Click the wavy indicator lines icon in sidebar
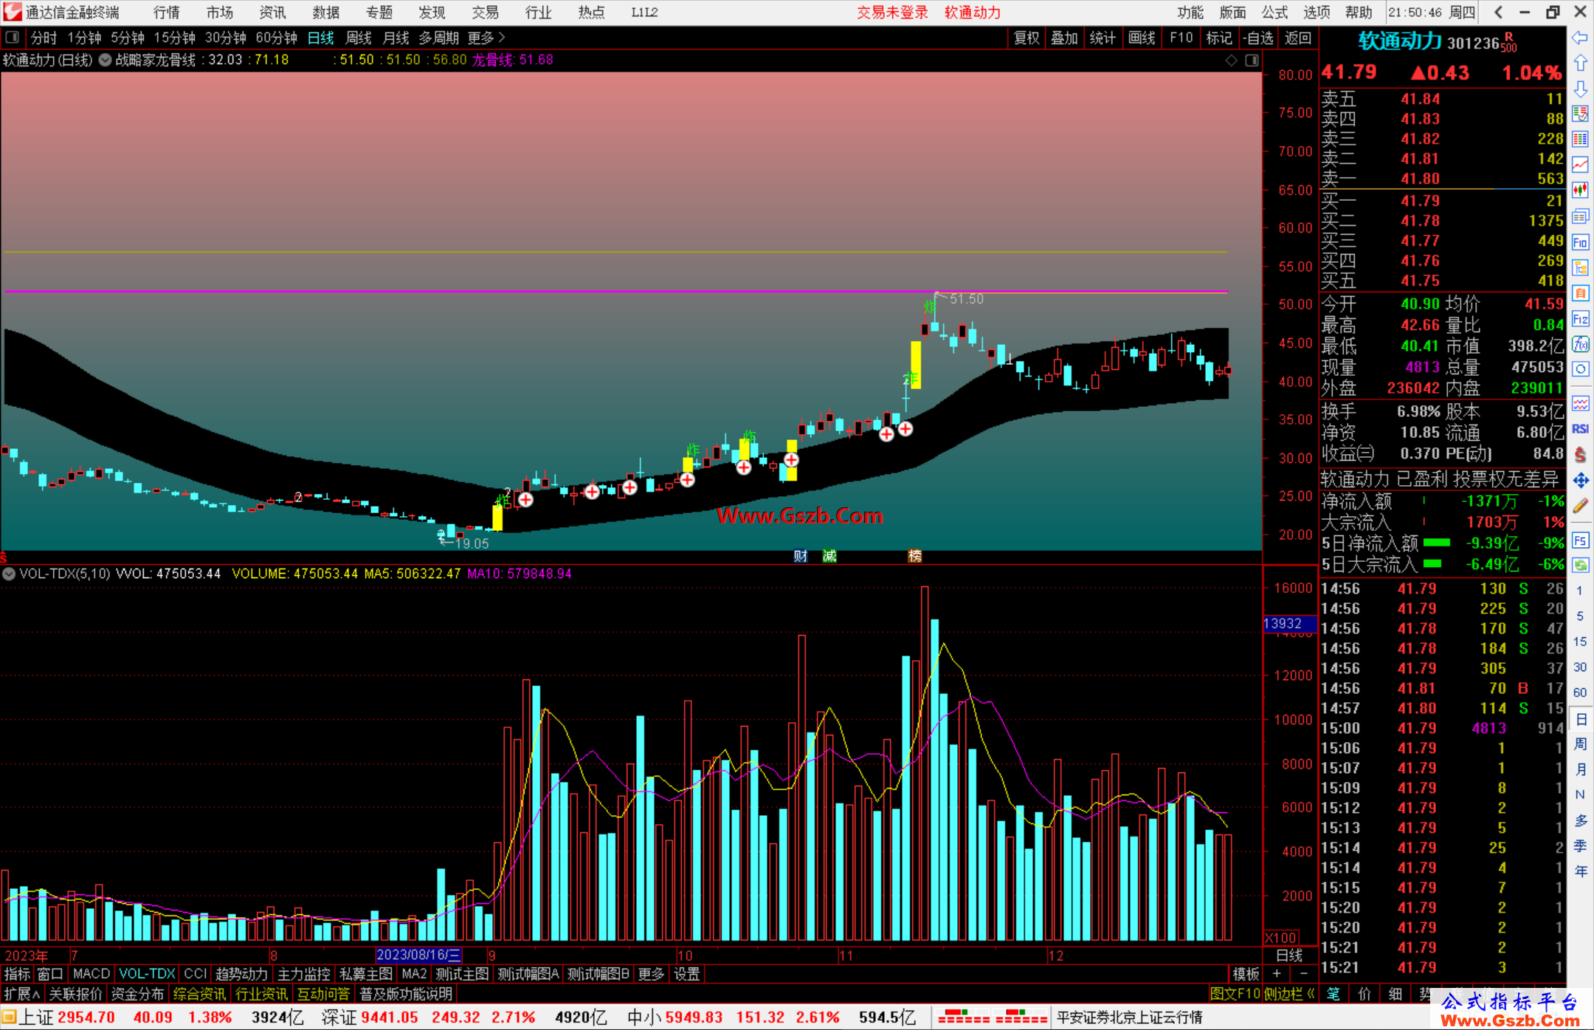1594x1030 pixels. 1580,403
